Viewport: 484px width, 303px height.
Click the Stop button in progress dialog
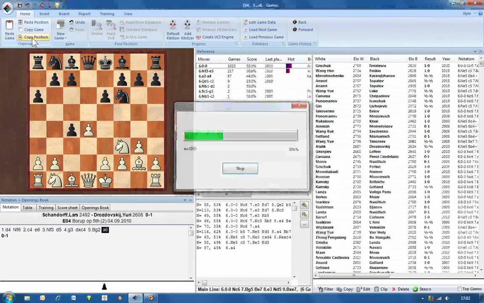coord(240,168)
